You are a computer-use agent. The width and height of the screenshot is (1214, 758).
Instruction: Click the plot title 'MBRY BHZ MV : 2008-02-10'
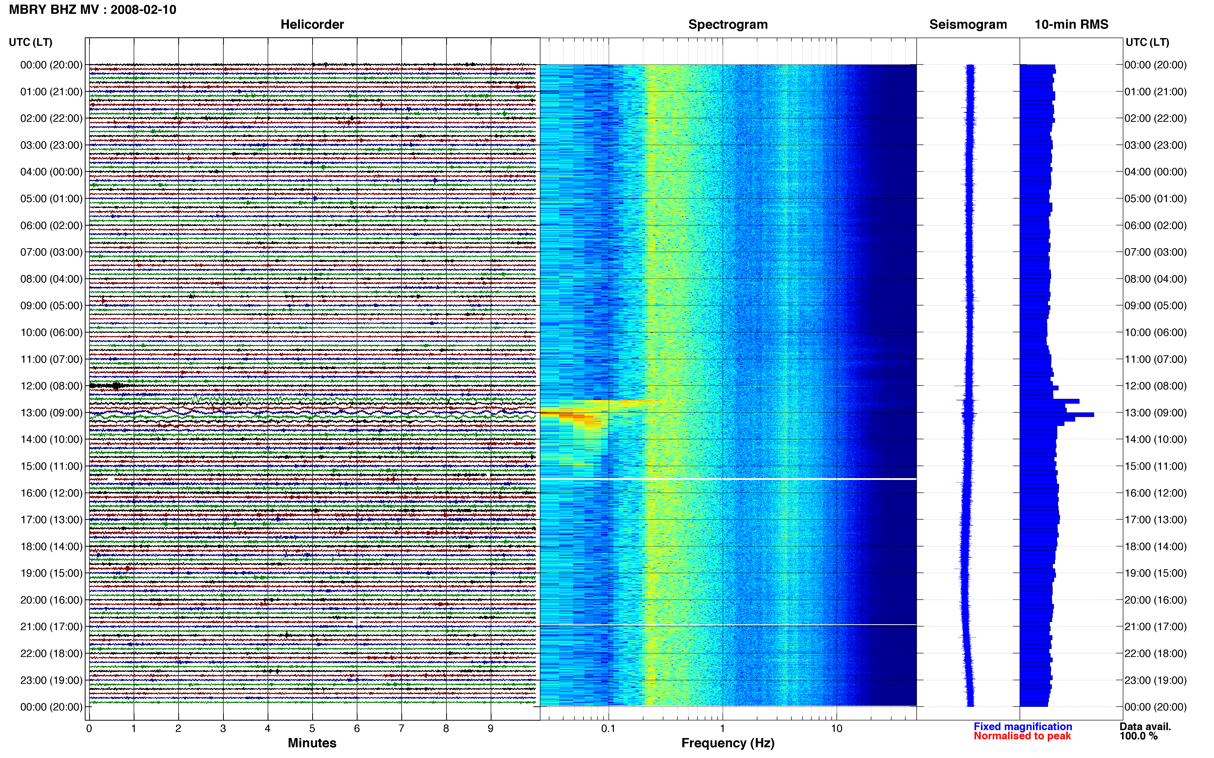click(92, 9)
